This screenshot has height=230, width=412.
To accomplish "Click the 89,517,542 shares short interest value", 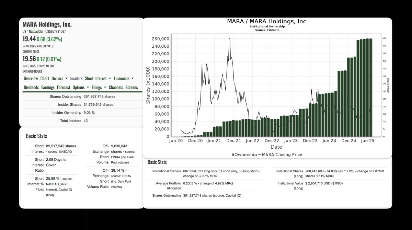I will pos(61,146).
